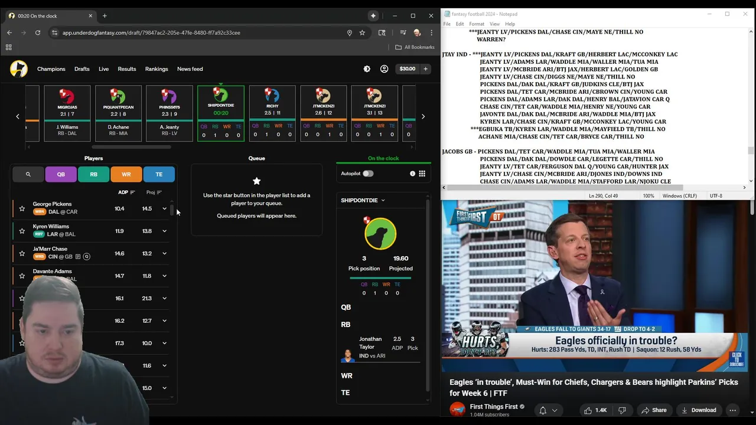Image resolution: width=756 pixels, height=425 pixels.
Task: Open the All Bookmarks folder
Action: pyautogui.click(x=415, y=47)
